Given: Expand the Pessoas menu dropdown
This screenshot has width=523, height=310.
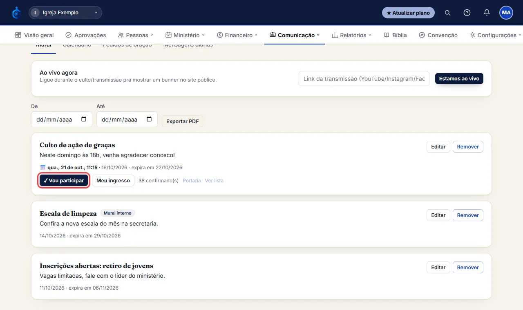Looking at the screenshot, I should [135, 35].
